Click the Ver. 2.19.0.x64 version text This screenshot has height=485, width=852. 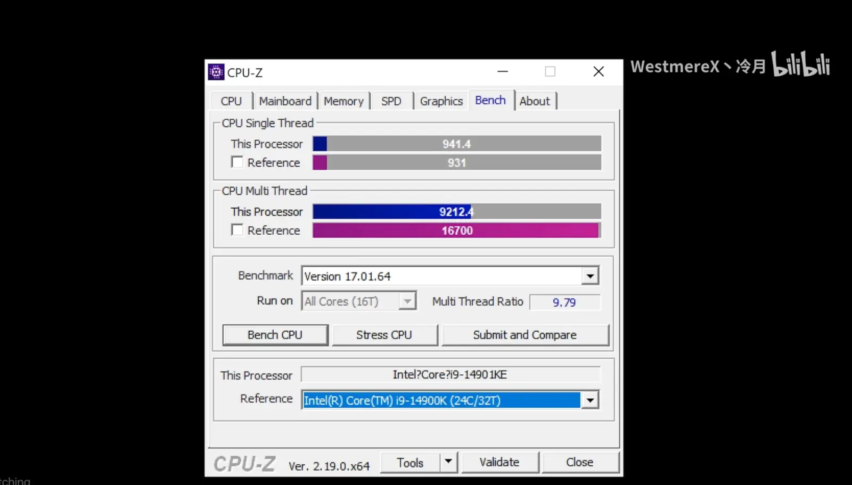[x=329, y=466]
